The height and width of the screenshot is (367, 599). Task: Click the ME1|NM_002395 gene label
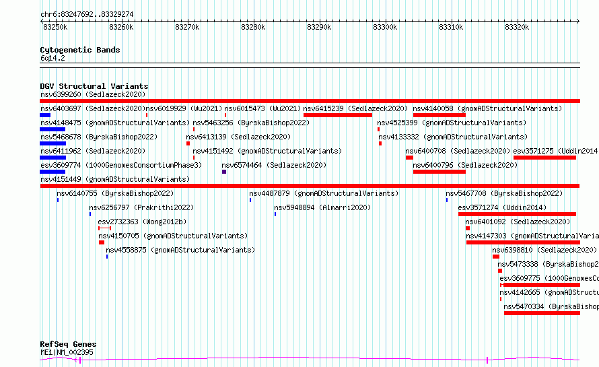click(67, 352)
